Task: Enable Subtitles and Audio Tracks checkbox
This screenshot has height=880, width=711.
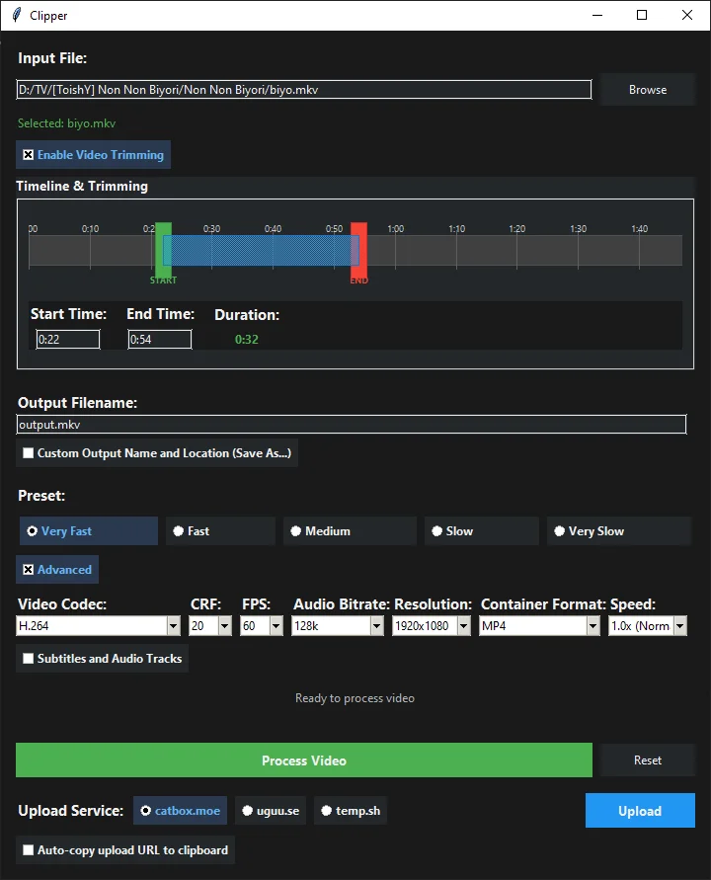Action: coord(102,659)
